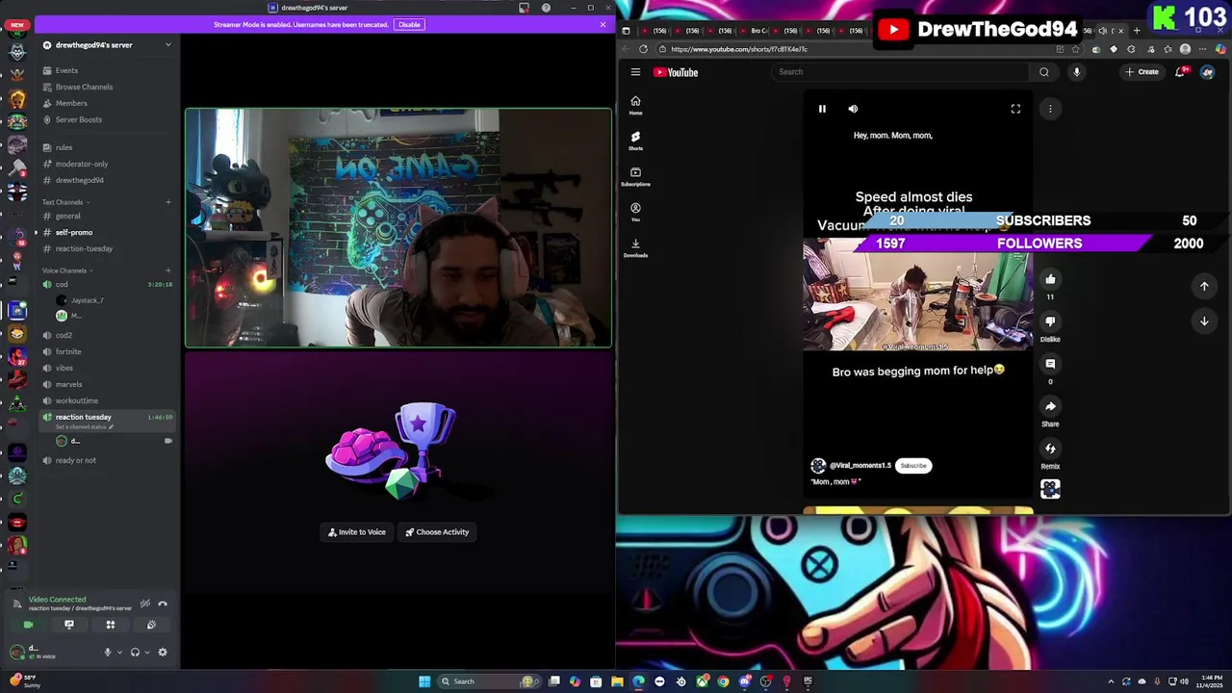This screenshot has width=1232, height=693.
Task: Click the browser address bar URL
Action: point(739,49)
